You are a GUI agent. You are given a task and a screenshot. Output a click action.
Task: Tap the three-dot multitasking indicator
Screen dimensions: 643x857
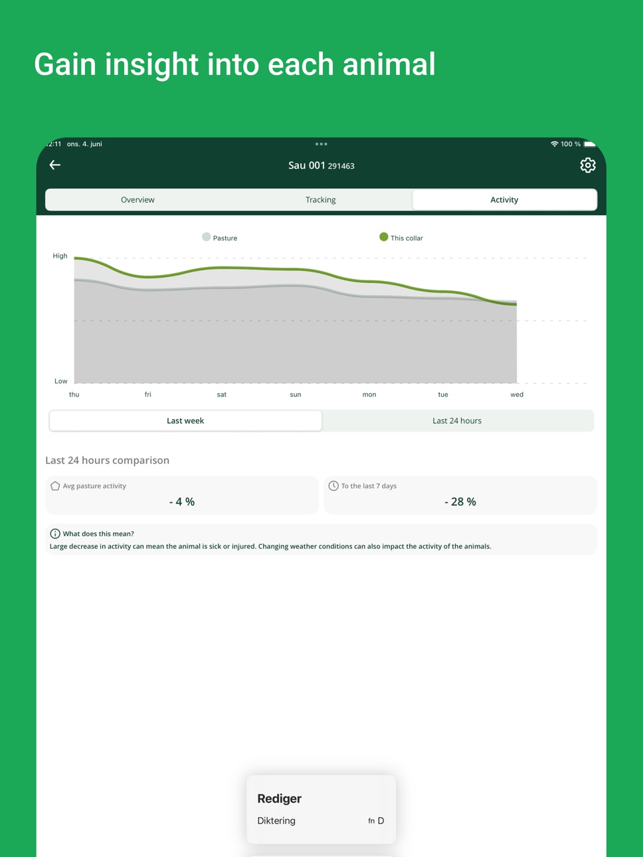tap(321, 143)
